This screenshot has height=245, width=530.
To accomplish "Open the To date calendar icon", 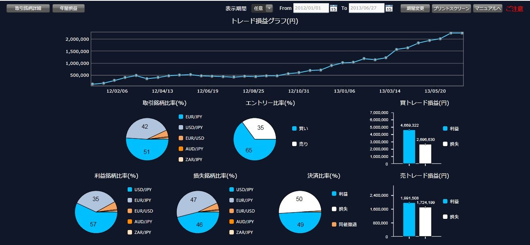I will (389, 8).
